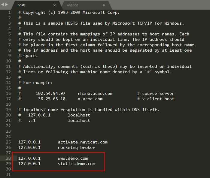The height and width of the screenshot is (178, 210).
Task: Click the x.acme.com example text
Action: [90, 99]
